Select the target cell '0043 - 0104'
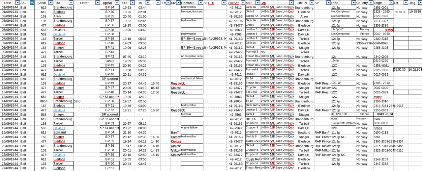 tap(383, 114)
